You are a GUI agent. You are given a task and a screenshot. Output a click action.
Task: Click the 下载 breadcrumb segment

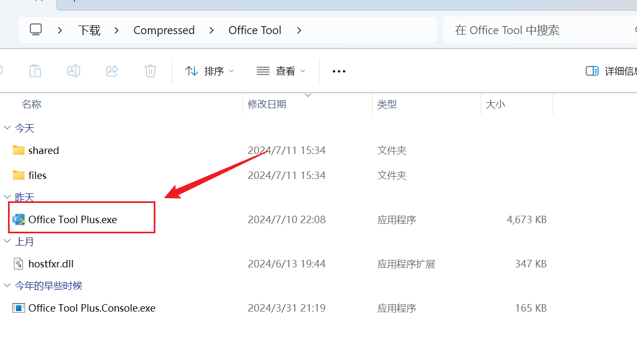pos(89,30)
